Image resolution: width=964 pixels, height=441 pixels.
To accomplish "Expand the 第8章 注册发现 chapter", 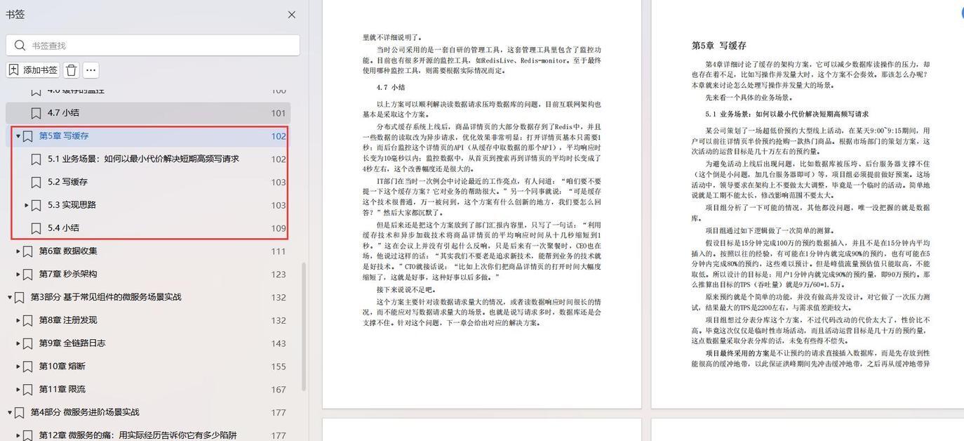I will point(18,320).
